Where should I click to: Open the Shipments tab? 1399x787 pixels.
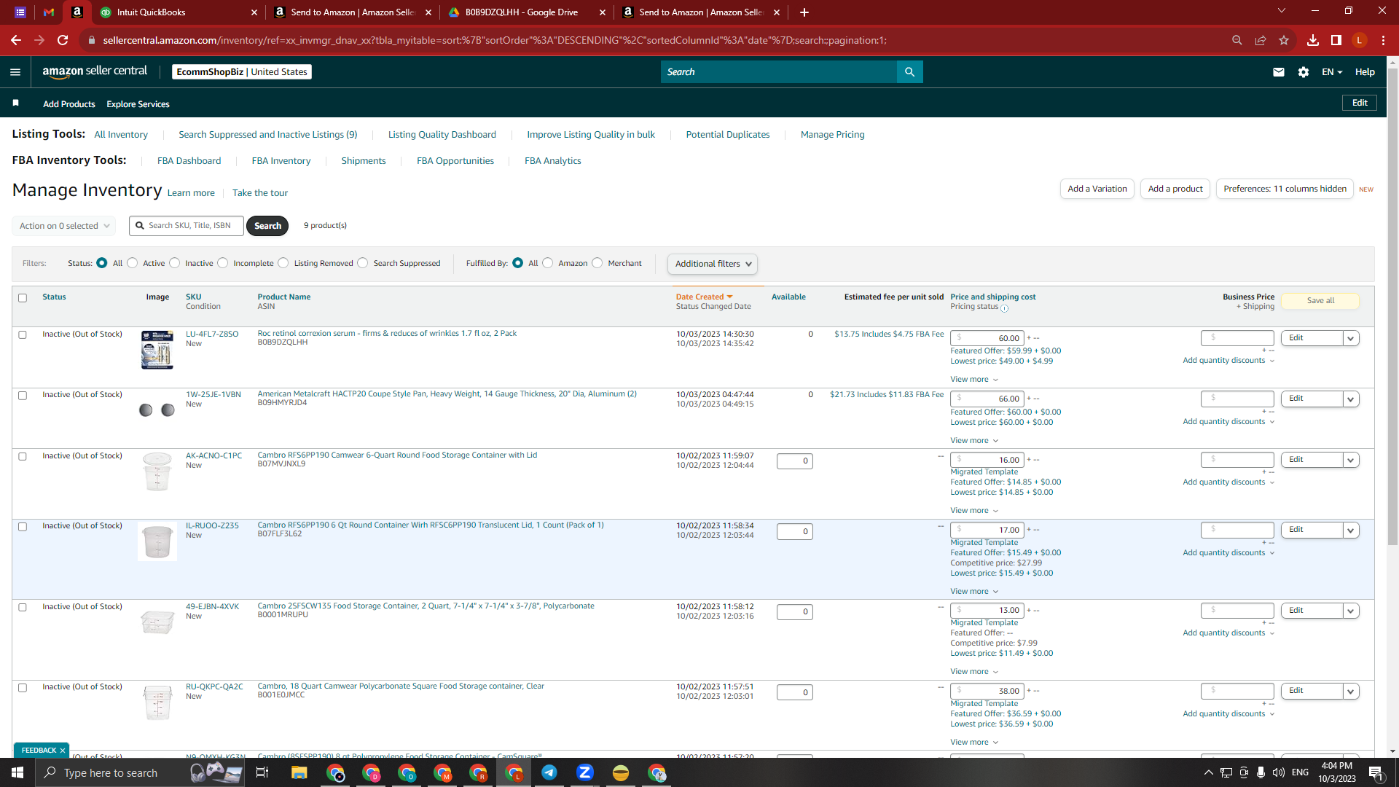pos(364,161)
